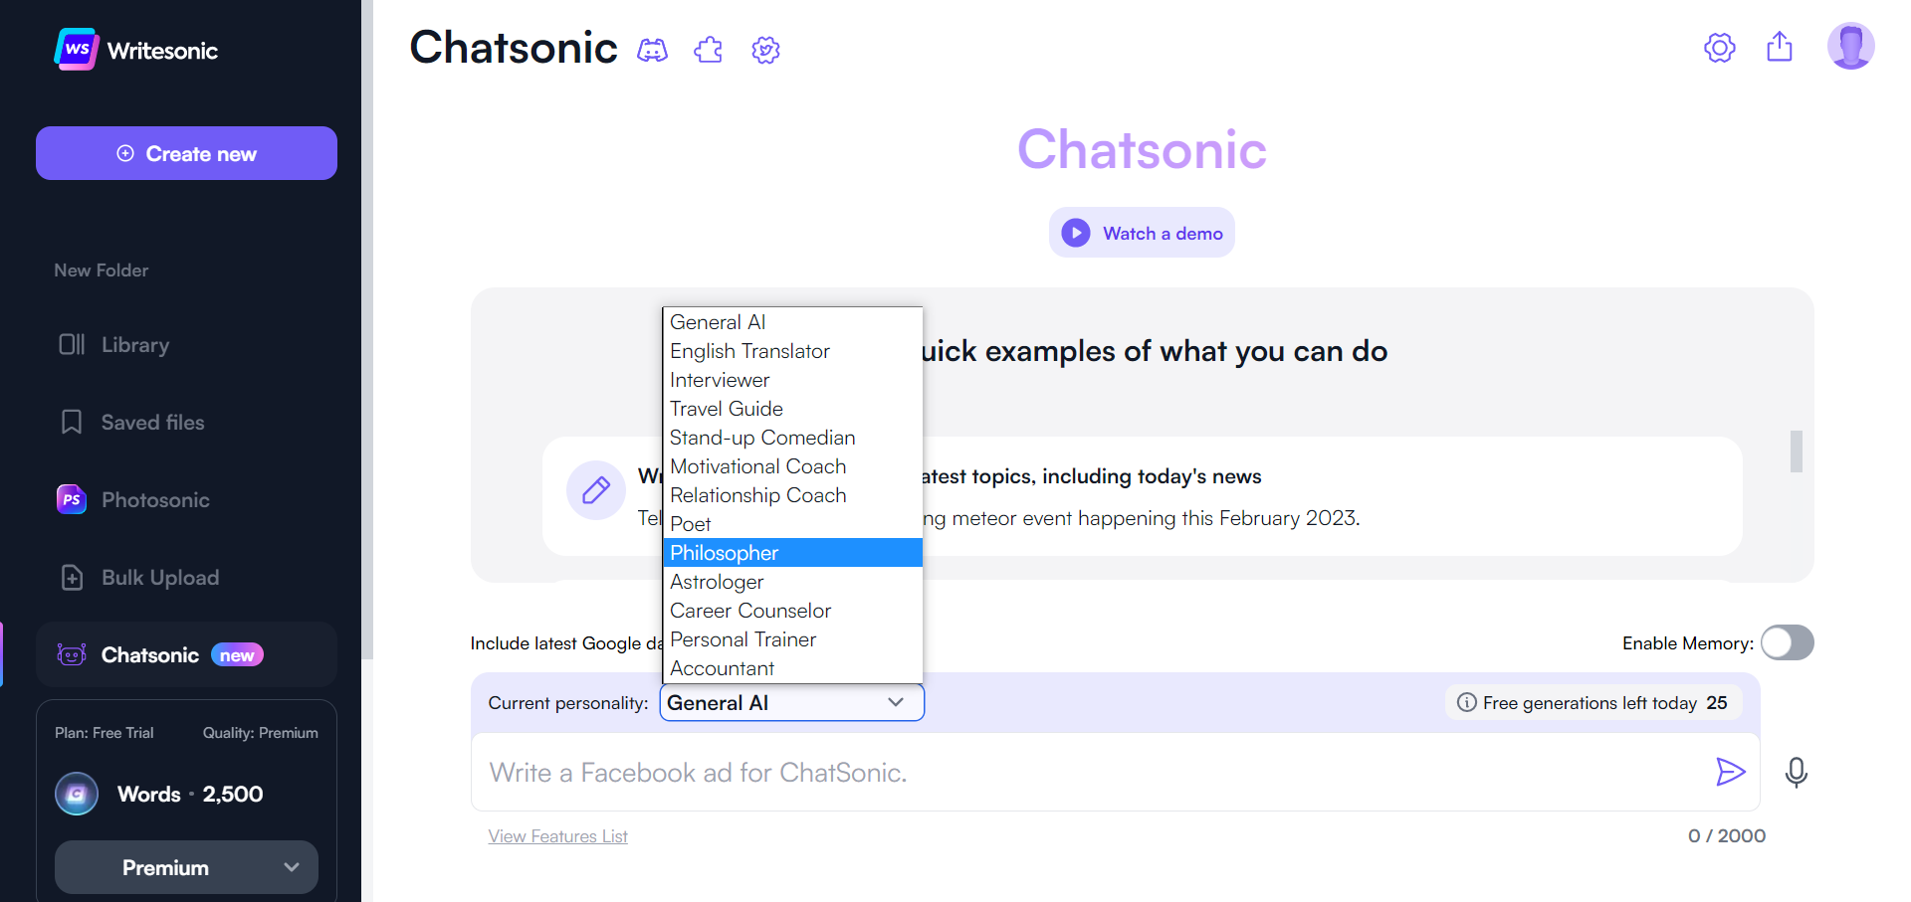The width and height of the screenshot is (1911, 902).
Task: Select General AI from personality list
Action: [792, 322]
